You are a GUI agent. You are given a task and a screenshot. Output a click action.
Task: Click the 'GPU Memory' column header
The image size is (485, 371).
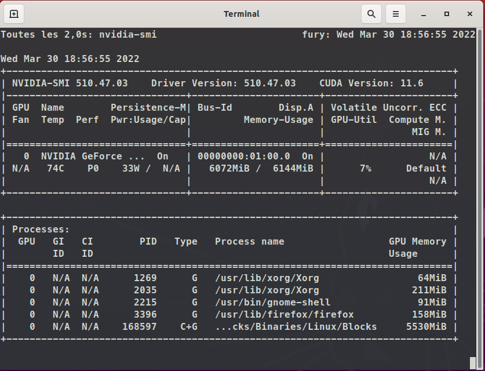[418, 241]
